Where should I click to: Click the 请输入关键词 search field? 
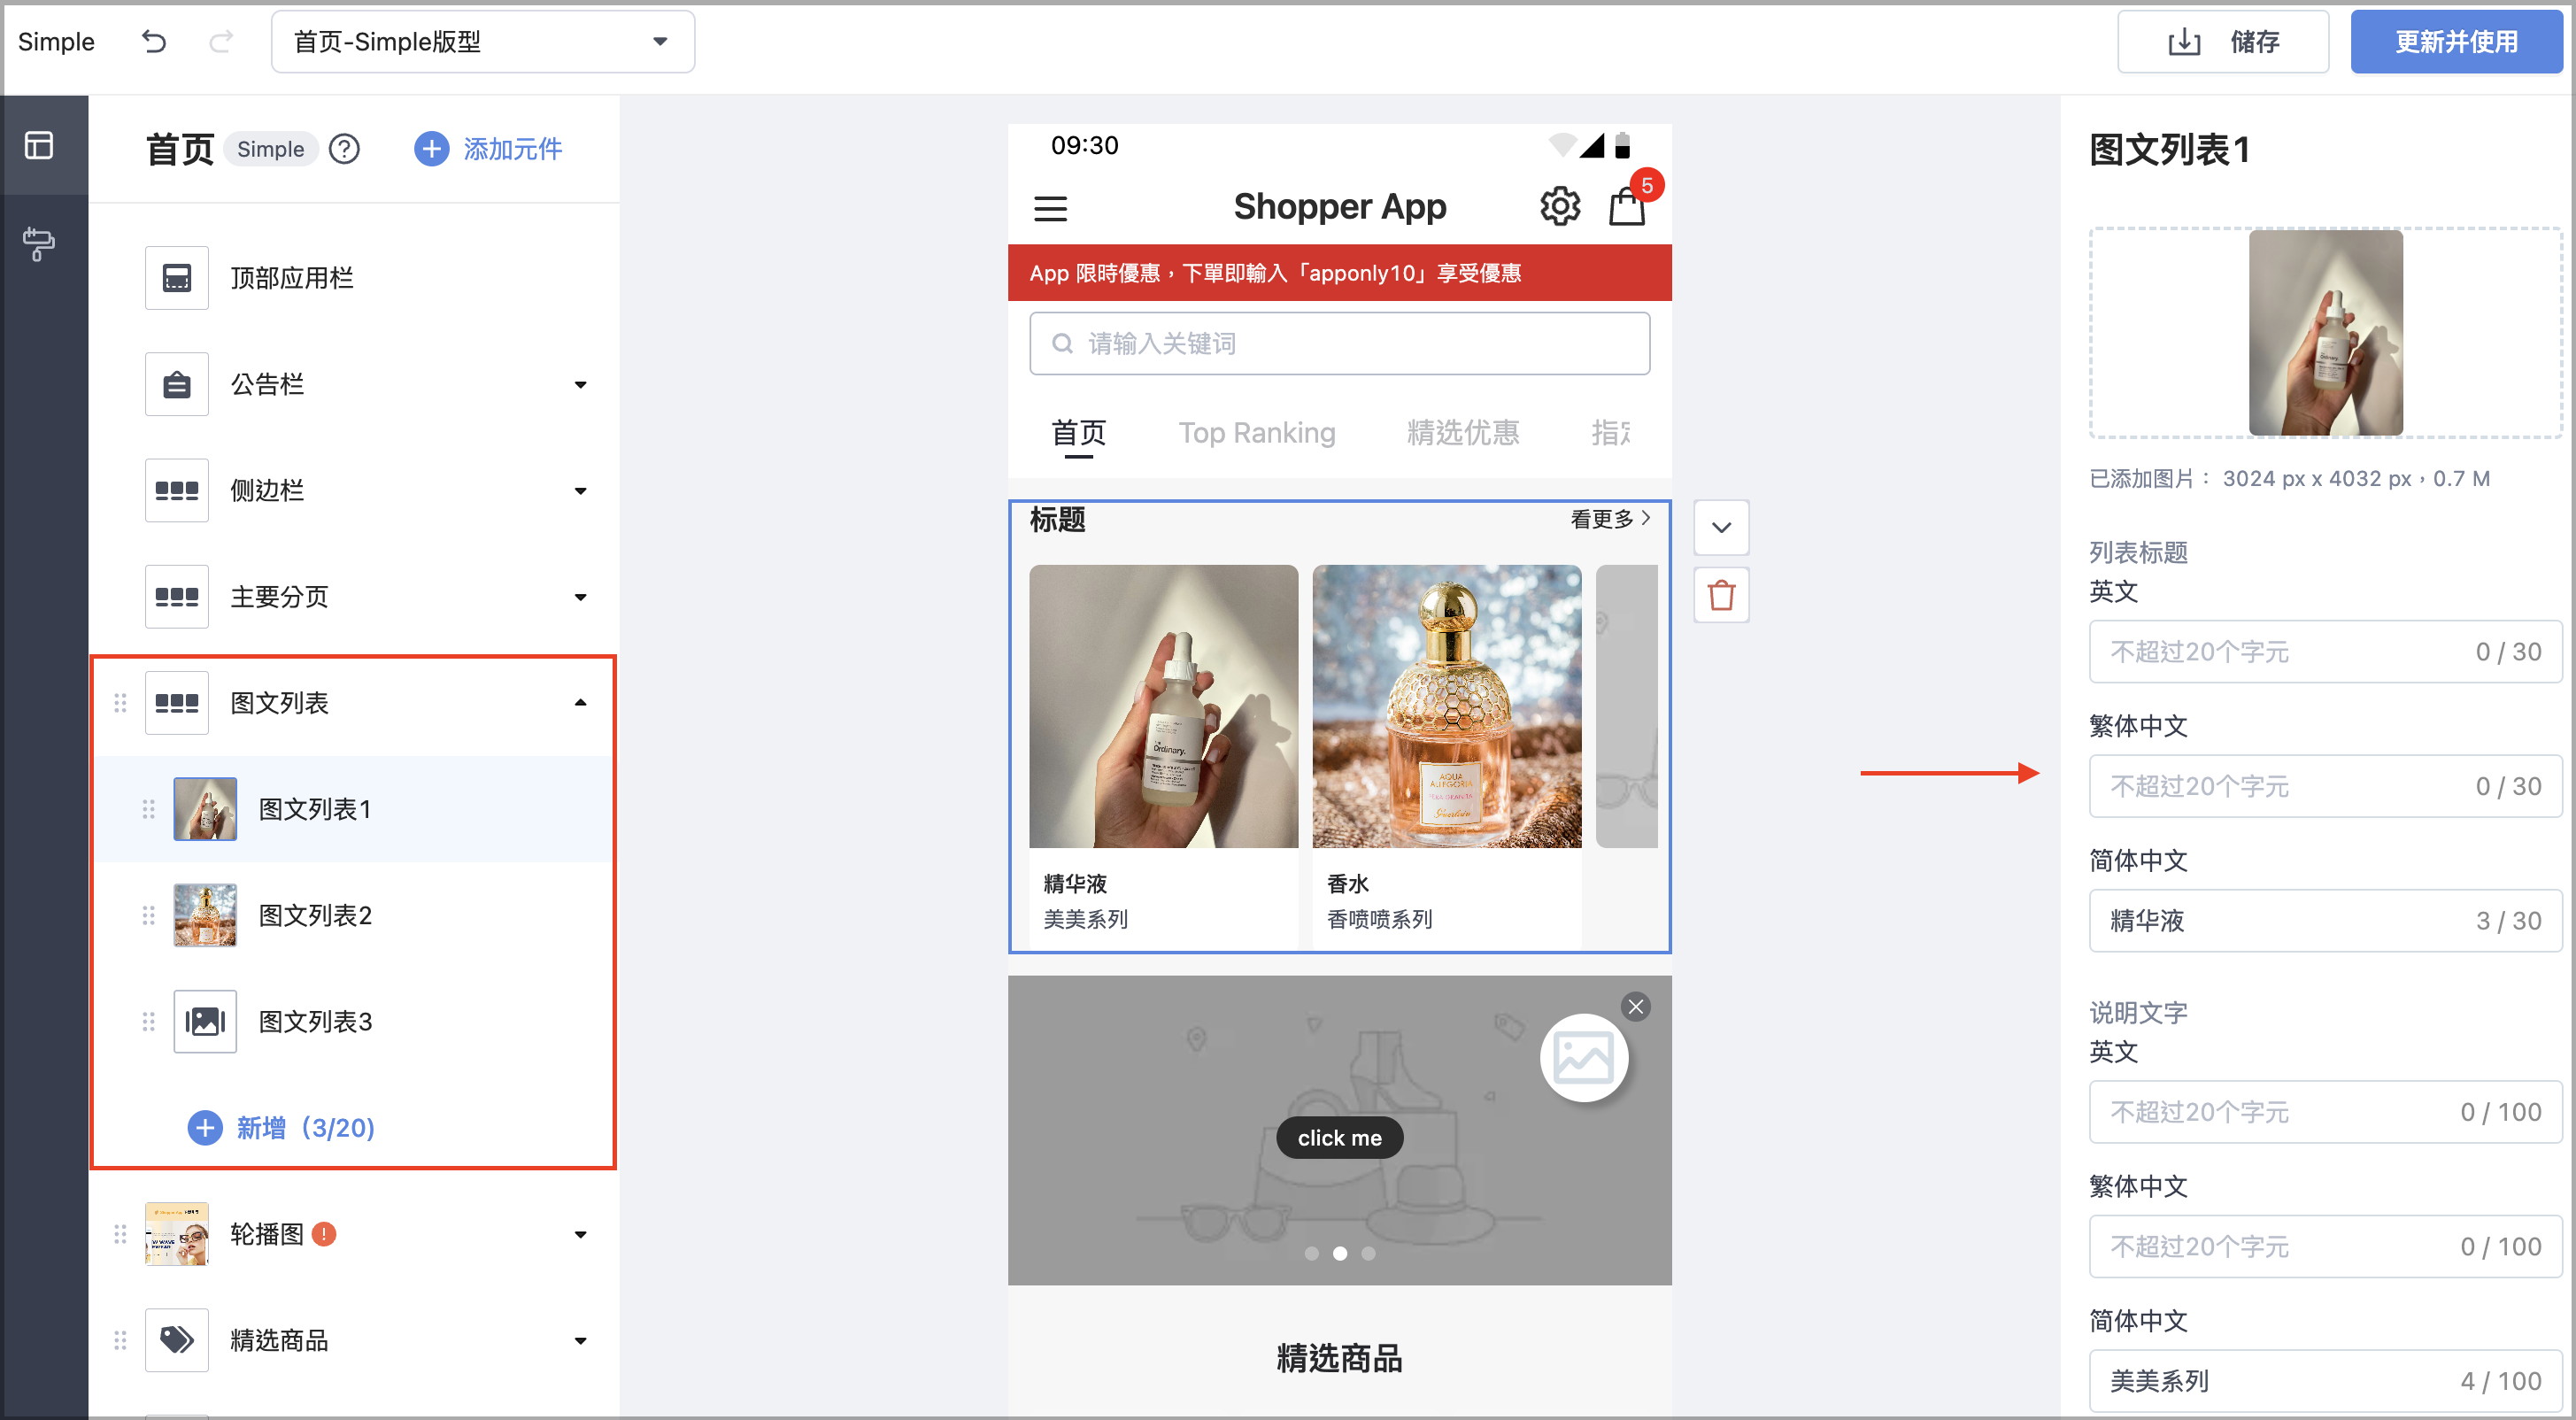click(1339, 344)
